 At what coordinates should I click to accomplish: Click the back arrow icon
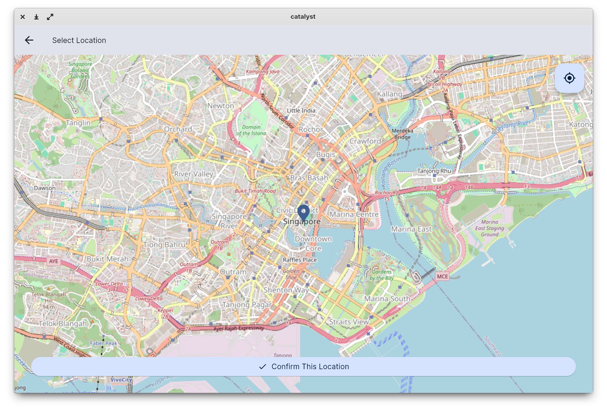29,40
